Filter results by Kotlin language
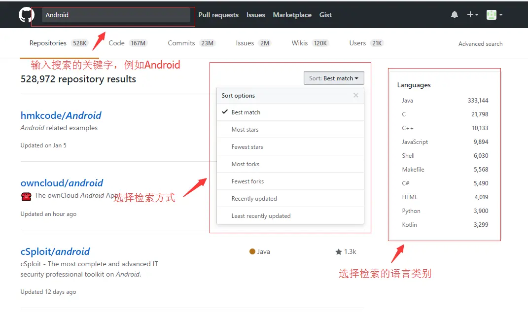Viewport: 528px width, 319px height. [409, 224]
